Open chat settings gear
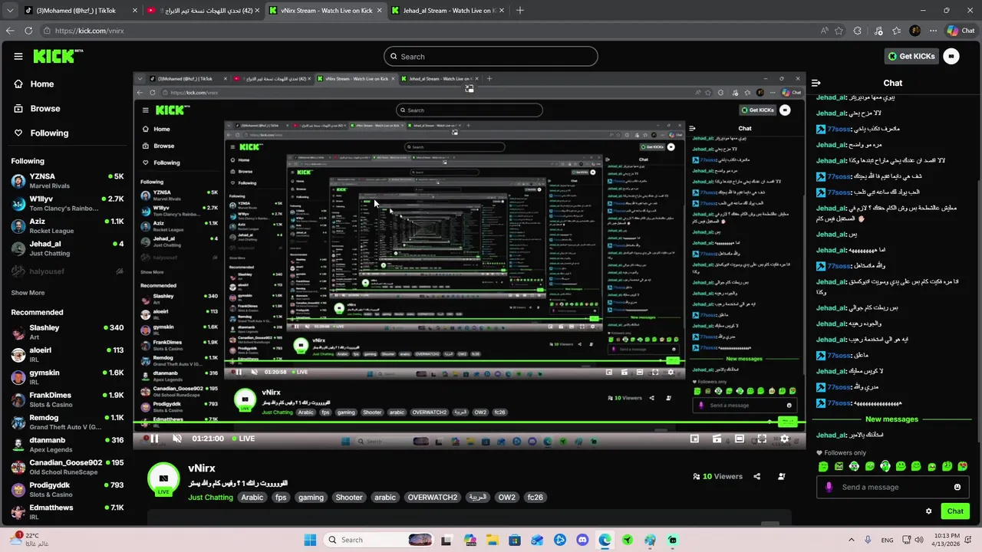The image size is (982, 552). point(928,511)
